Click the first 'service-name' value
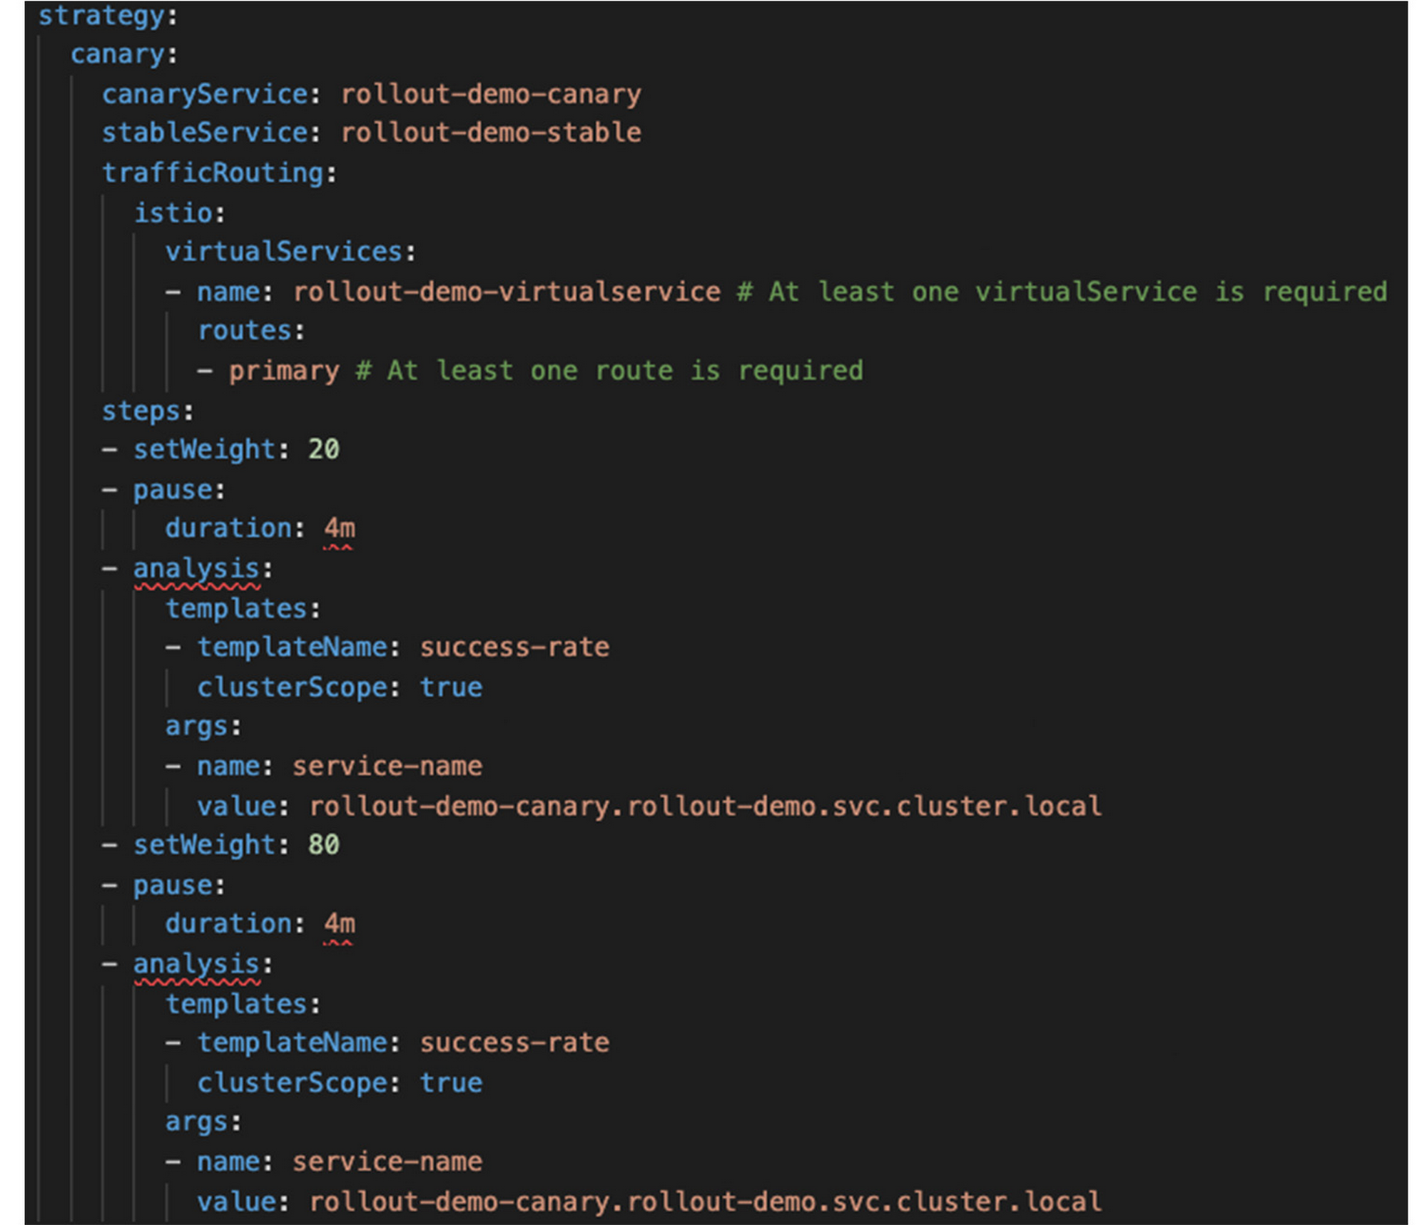 click(x=387, y=767)
